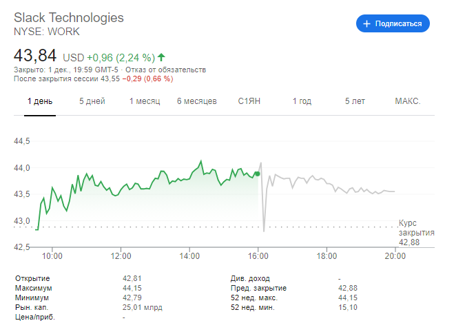Click the after-hours −0,29 (0,66 %) value
The width and height of the screenshot is (465, 323).
(x=147, y=79)
